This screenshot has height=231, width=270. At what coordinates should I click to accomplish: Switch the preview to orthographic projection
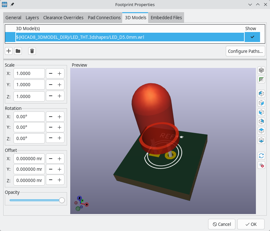coord(261,70)
